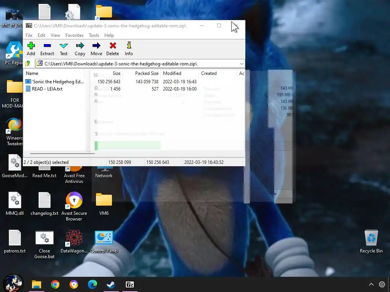
Task: Open the Avast Free Antivirus shortcut
Action: [x=74, y=176]
